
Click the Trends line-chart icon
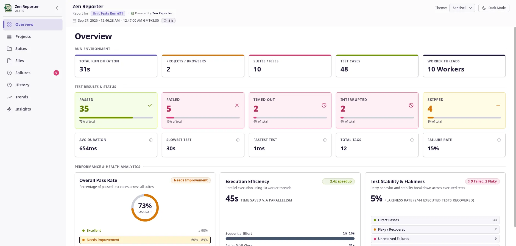point(9,97)
